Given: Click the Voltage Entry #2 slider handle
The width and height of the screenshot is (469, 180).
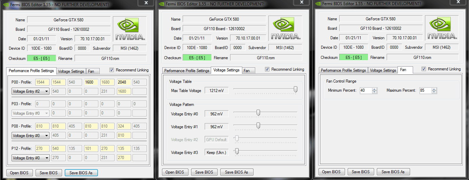Looking at the screenshot, I should [x=237, y=138].
